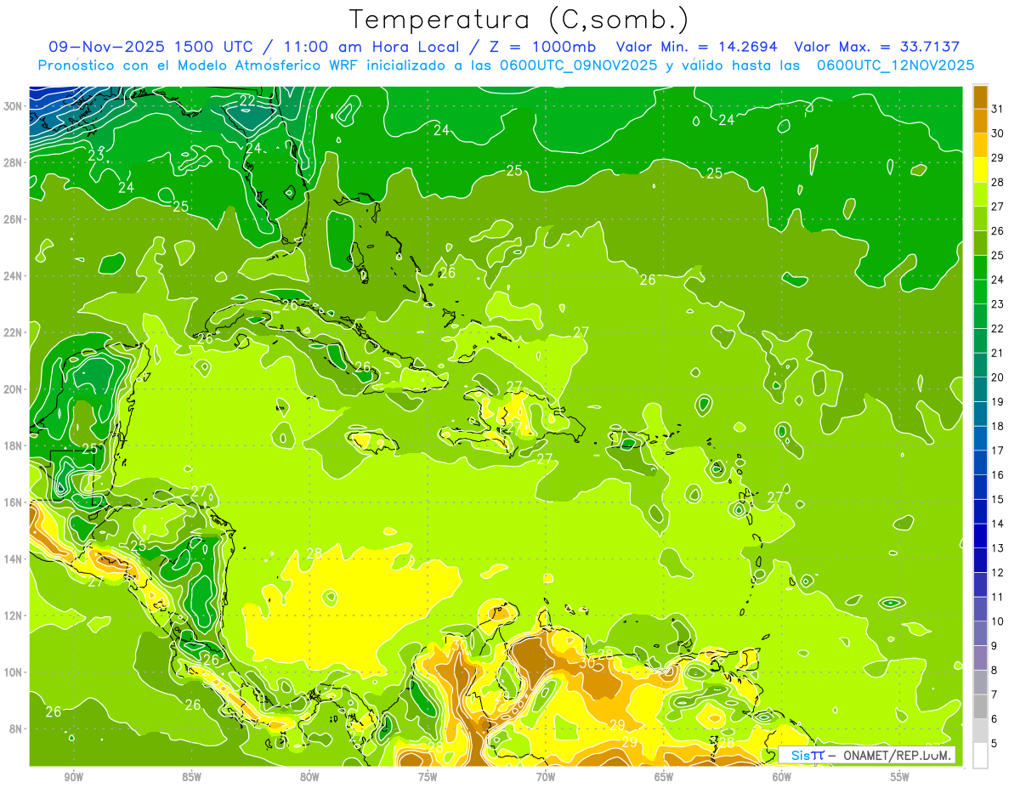This screenshot has width=1020, height=788.
Task: Click the 14N latitude axis label
Action: tap(14, 558)
